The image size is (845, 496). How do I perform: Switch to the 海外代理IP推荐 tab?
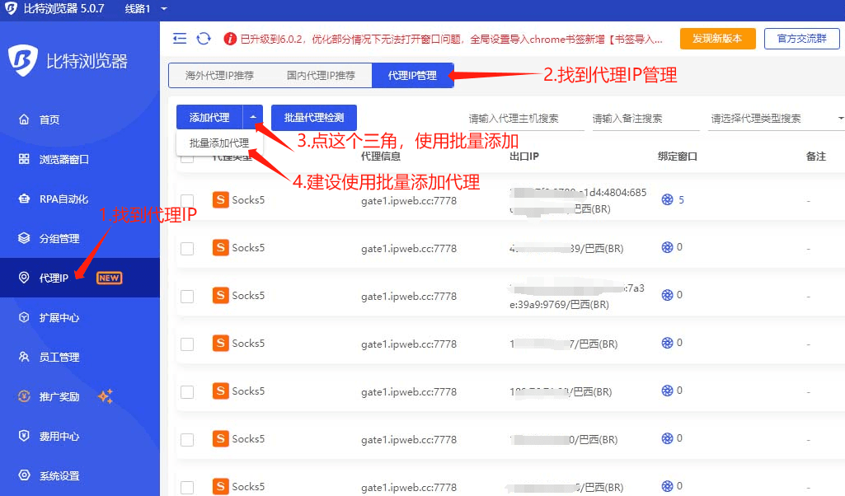click(219, 75)
